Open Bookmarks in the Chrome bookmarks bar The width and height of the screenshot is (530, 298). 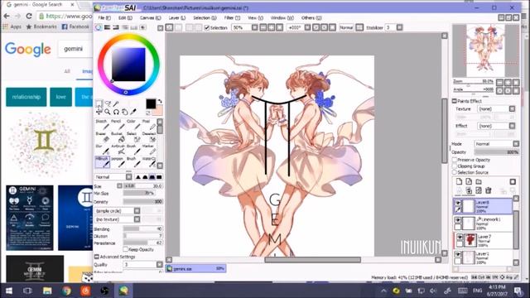tap(41, 26)
